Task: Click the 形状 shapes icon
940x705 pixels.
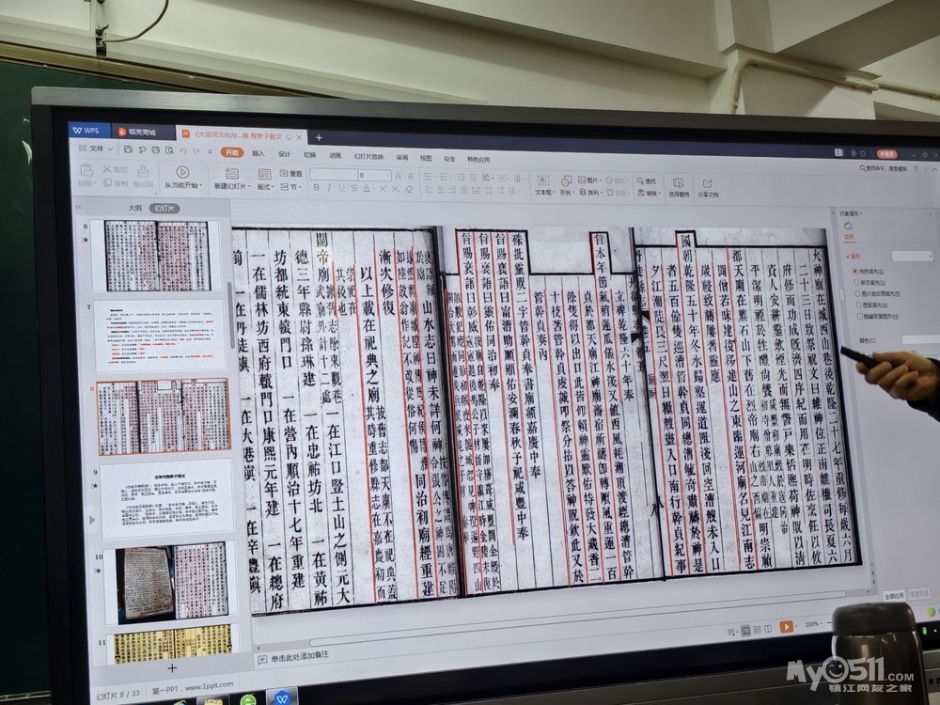Action: coord(566,180)
